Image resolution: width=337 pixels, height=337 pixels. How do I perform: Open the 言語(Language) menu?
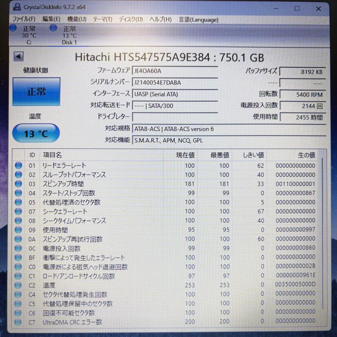198,20
